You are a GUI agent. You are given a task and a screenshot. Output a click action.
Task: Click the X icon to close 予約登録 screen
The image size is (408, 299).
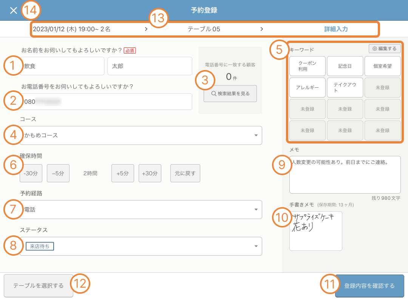(13, 10)
